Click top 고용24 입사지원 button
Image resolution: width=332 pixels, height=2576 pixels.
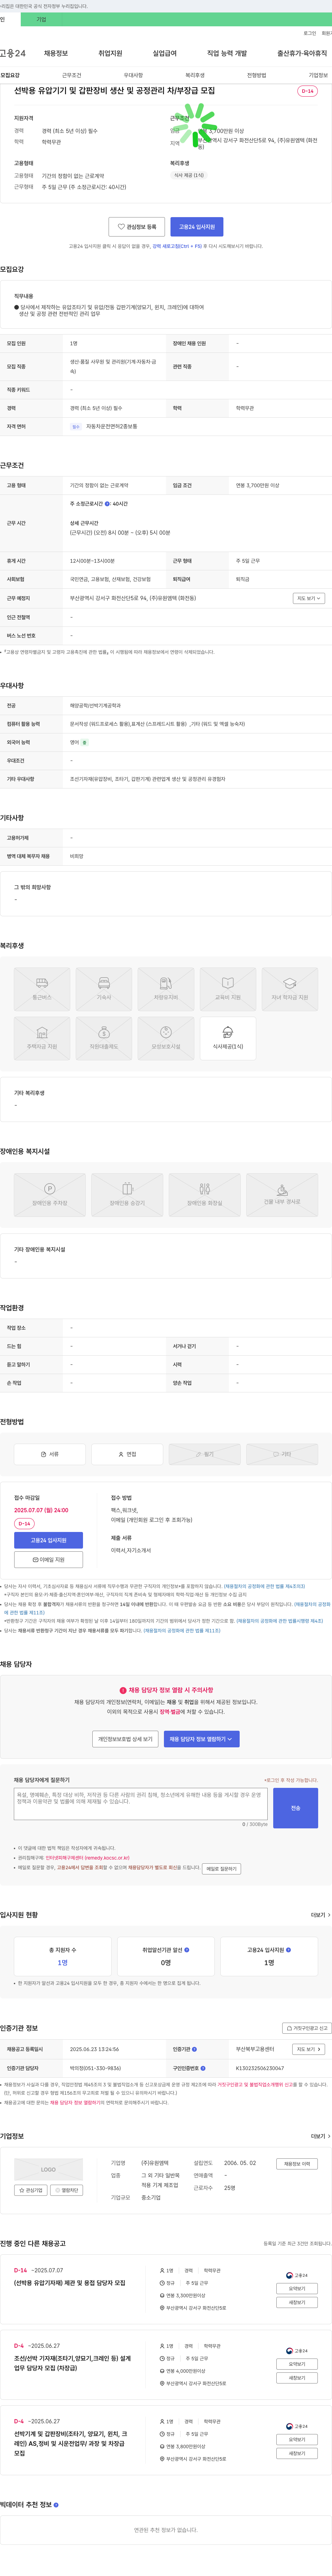(x=197, y=227)
